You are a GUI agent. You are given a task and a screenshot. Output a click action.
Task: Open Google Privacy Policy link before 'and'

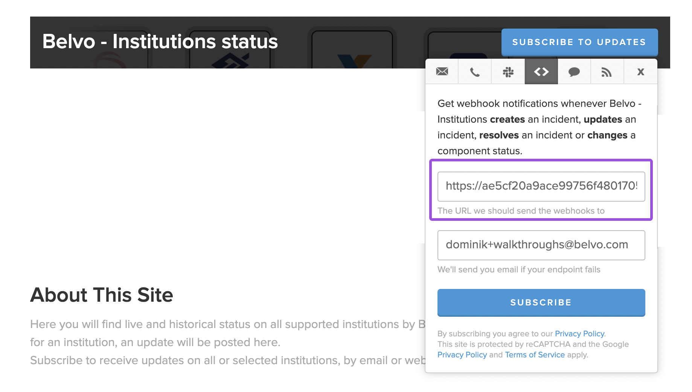click(462, 355)
